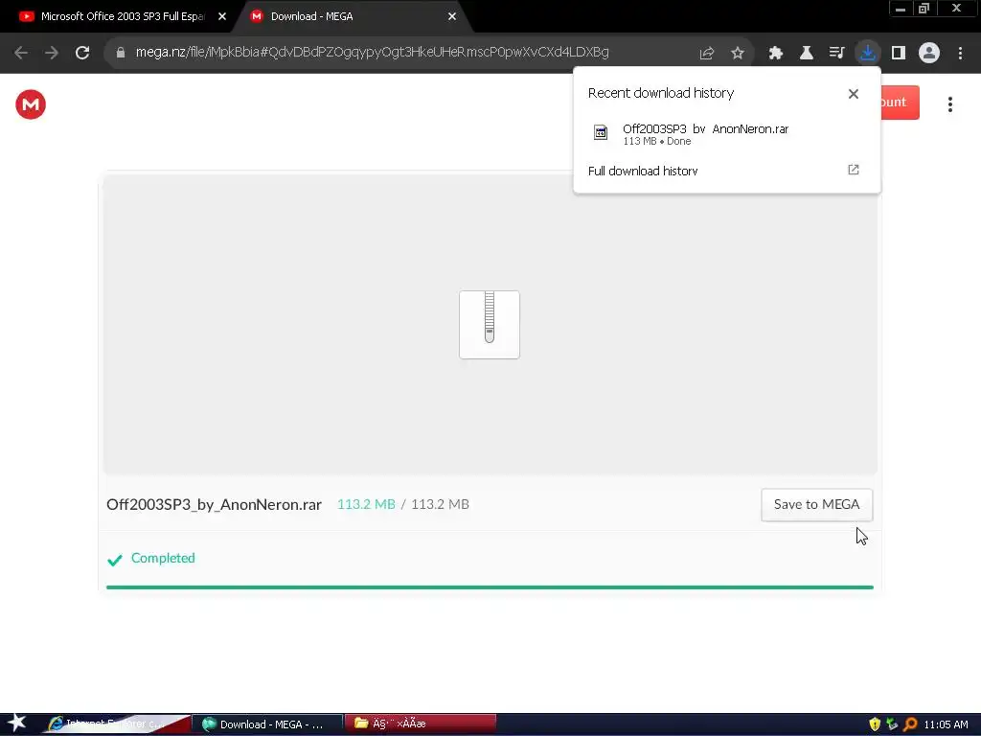Close Recent download history popup
Viewport: 981px width, 736px height.
854,94
